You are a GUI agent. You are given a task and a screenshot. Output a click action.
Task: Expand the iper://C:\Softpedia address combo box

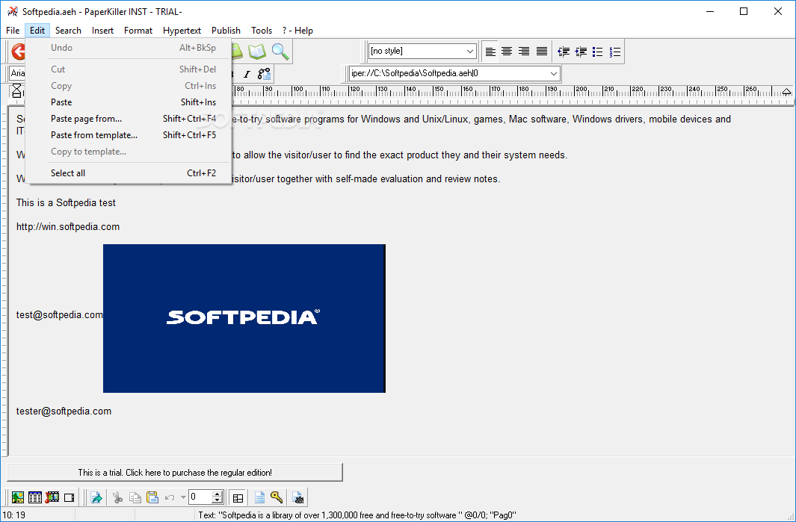point(553,73)
